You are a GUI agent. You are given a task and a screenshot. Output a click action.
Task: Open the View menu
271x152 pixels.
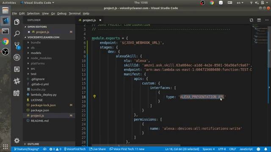45,14
